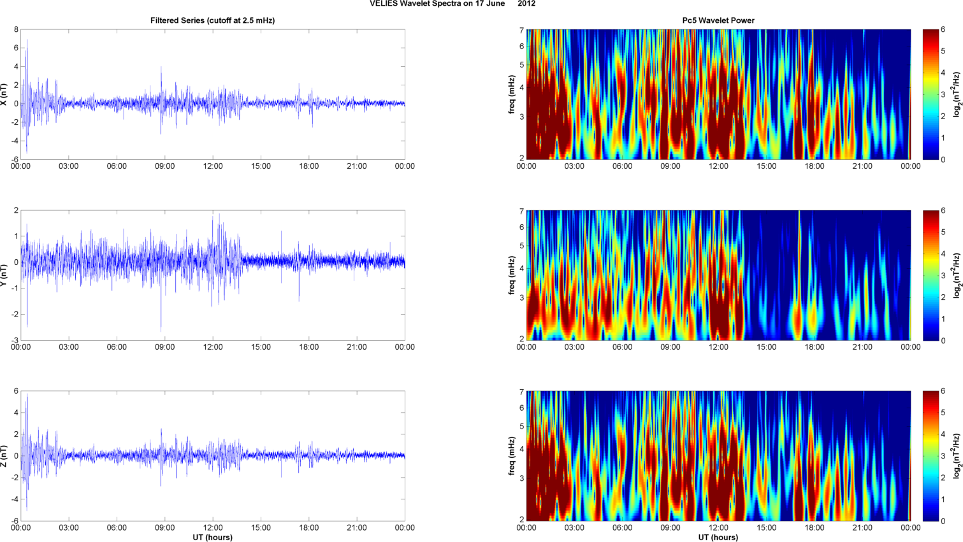Click tick 3 on the middle colorbar
The width and height of the screenshot is (963, 542).
(x=943, y=275)
